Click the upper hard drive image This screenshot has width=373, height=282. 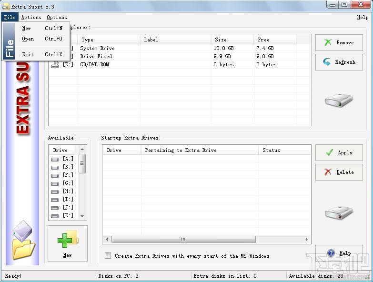(x=339, y=101)
